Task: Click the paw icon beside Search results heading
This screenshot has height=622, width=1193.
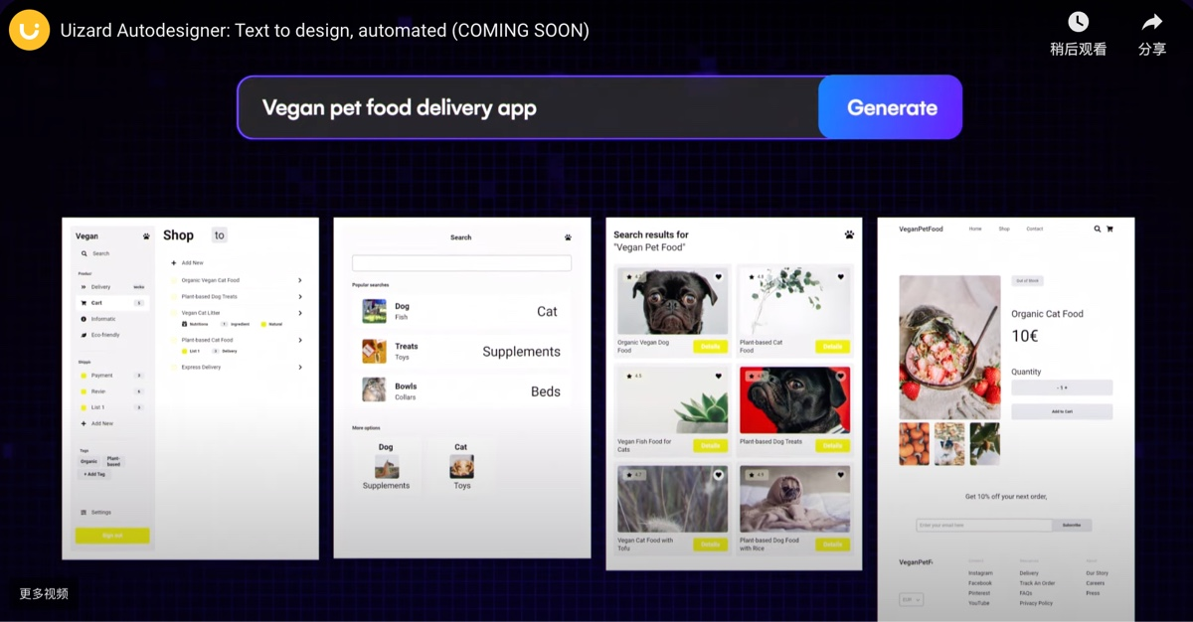Action: click(849, 235)
